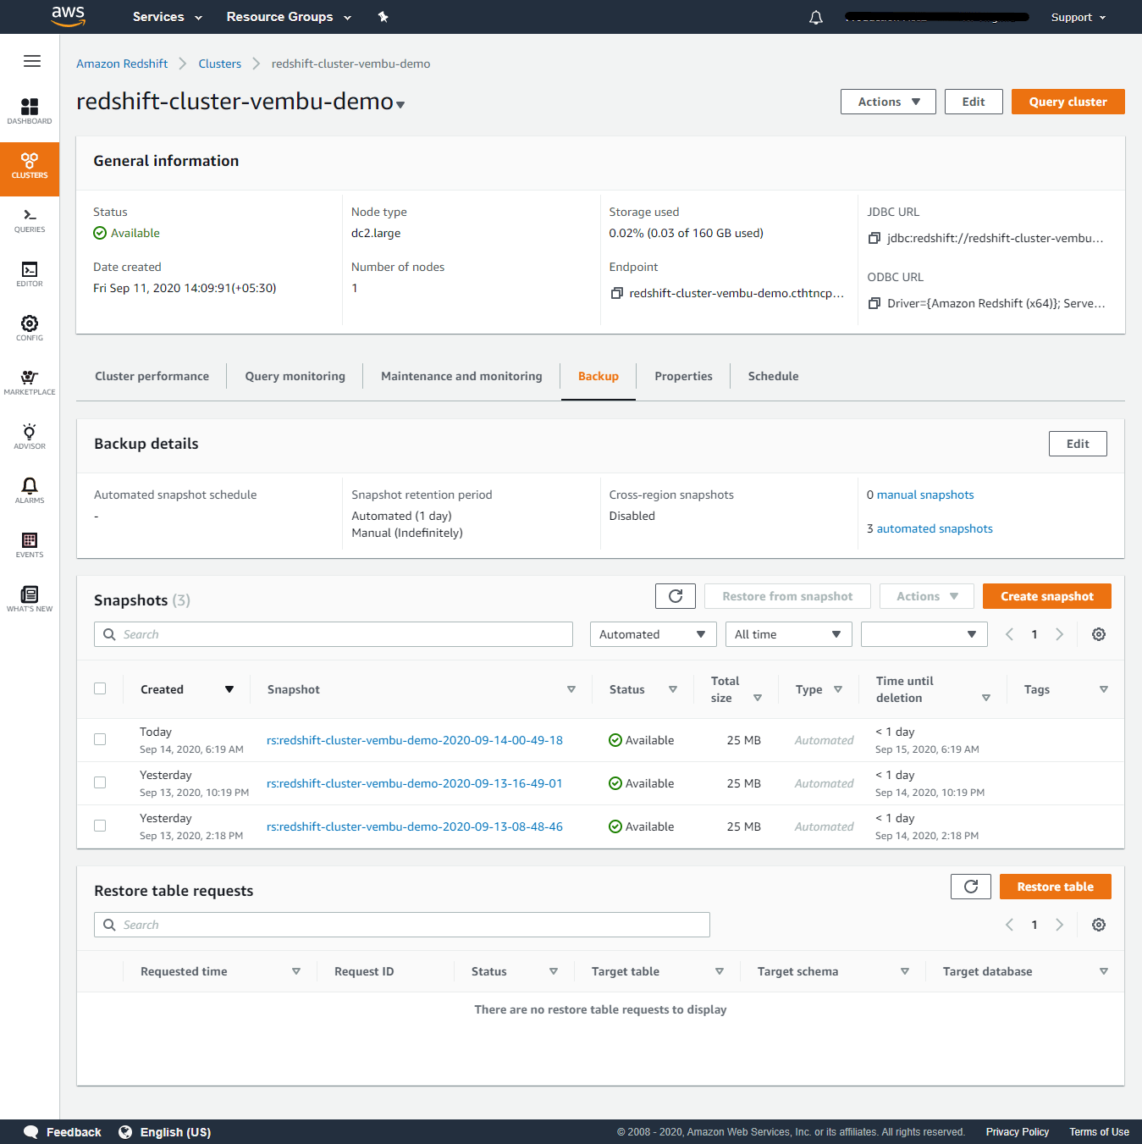Open Marketplace in the sidebar
The width and height of the screenshot is (1142, 1144).
(x=30, y=383)
